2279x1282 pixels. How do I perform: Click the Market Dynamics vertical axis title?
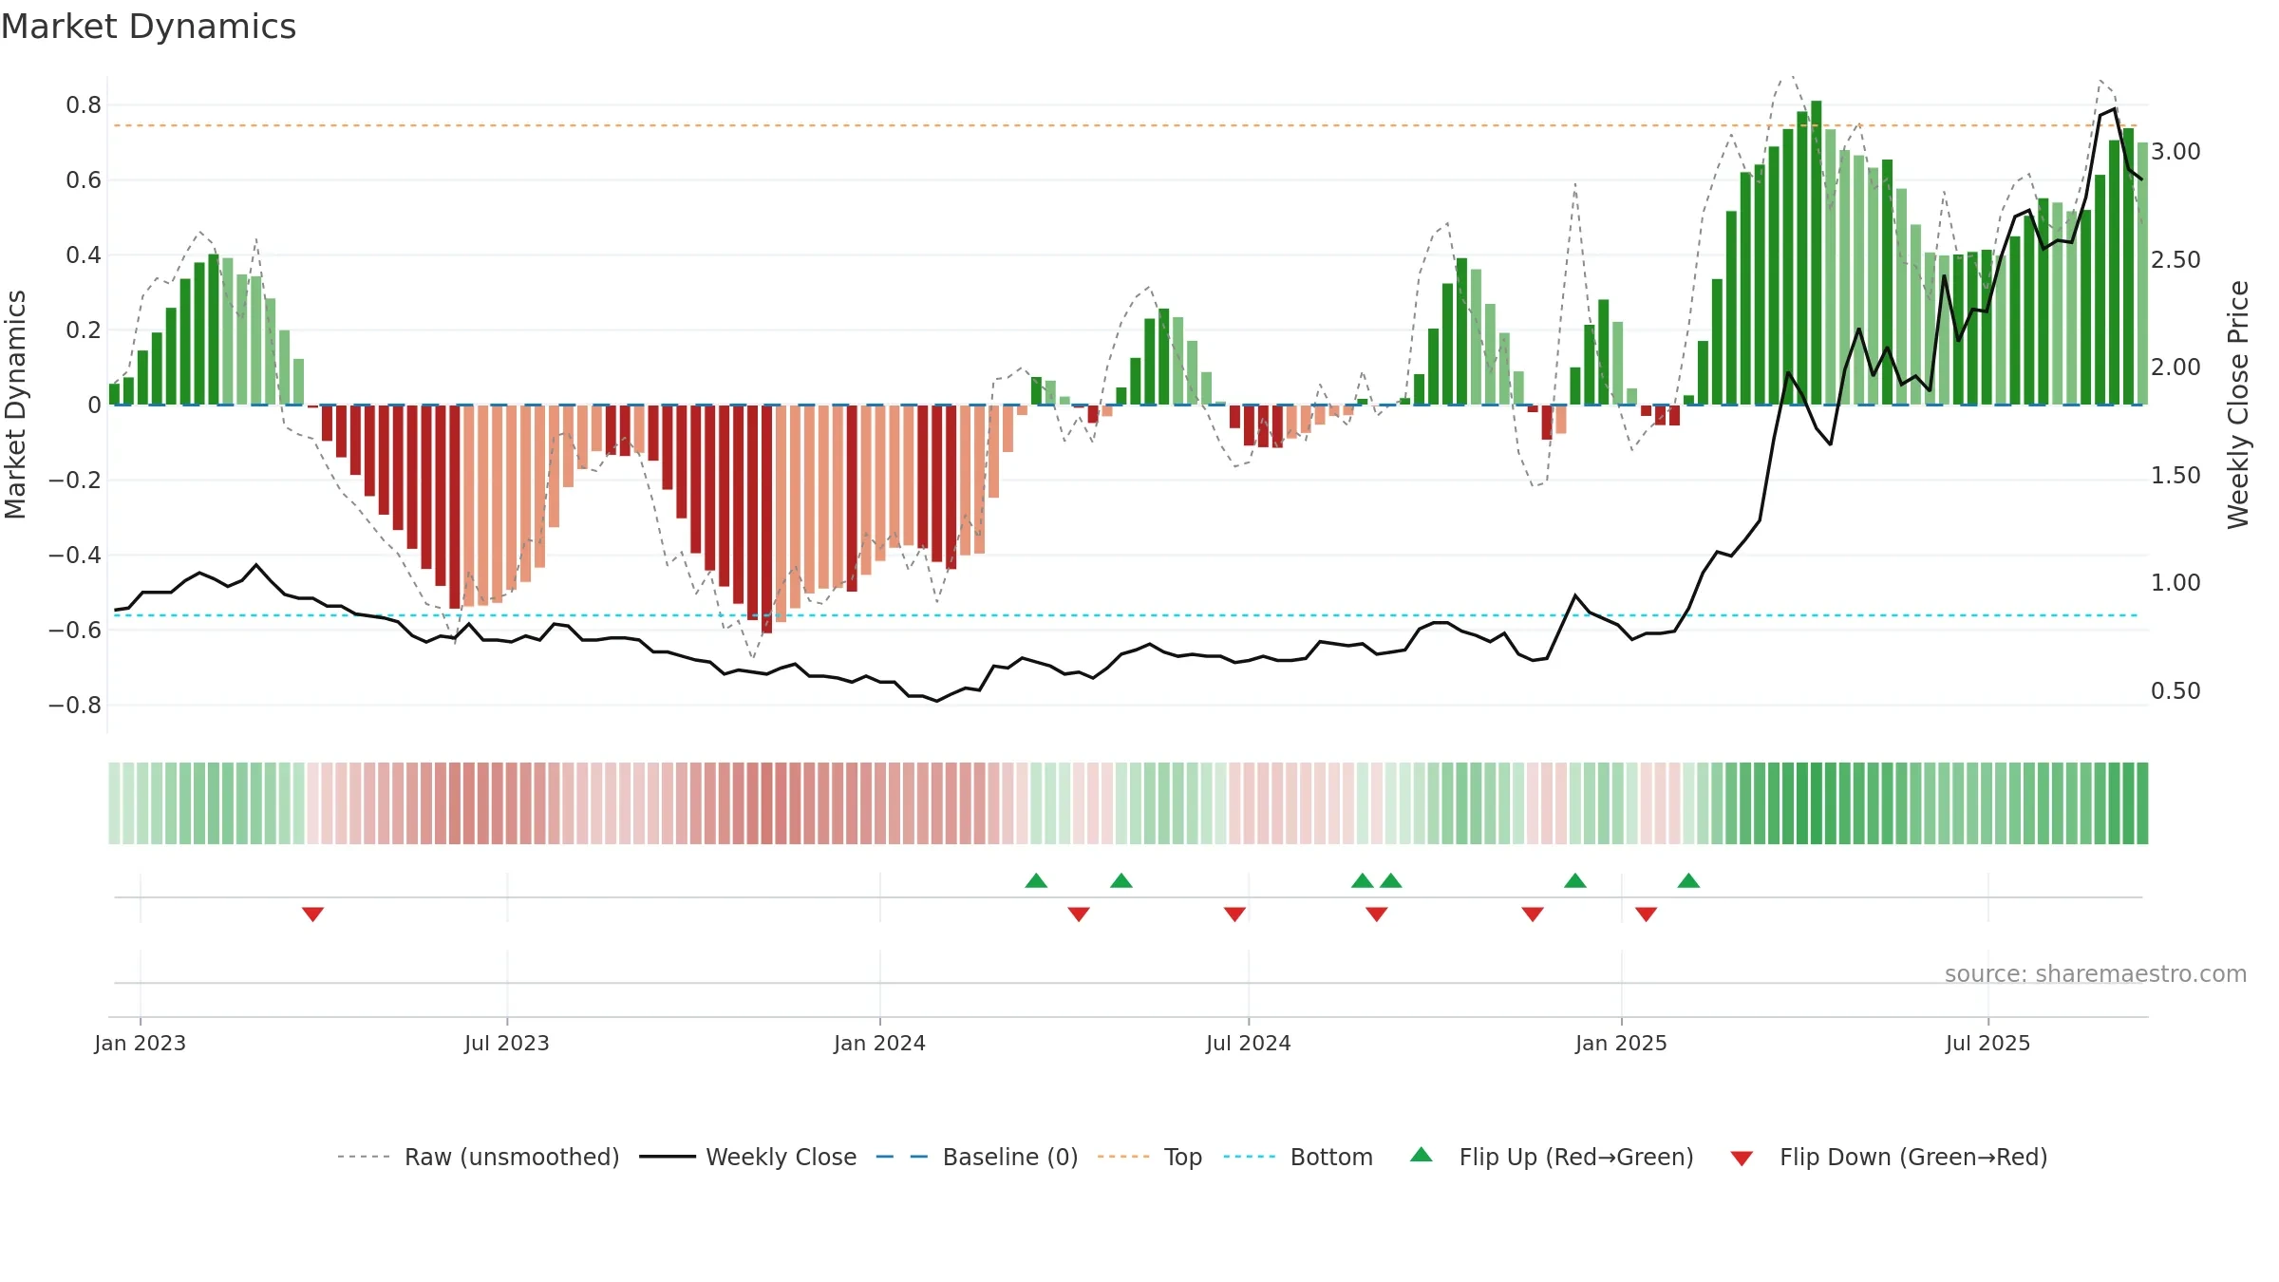pyautogui.click(x=15, y=405)
